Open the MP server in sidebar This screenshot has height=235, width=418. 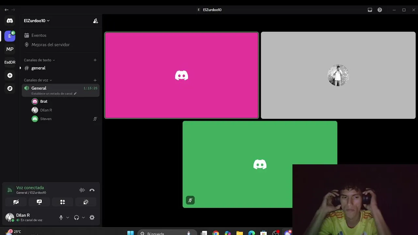(10, 49)
